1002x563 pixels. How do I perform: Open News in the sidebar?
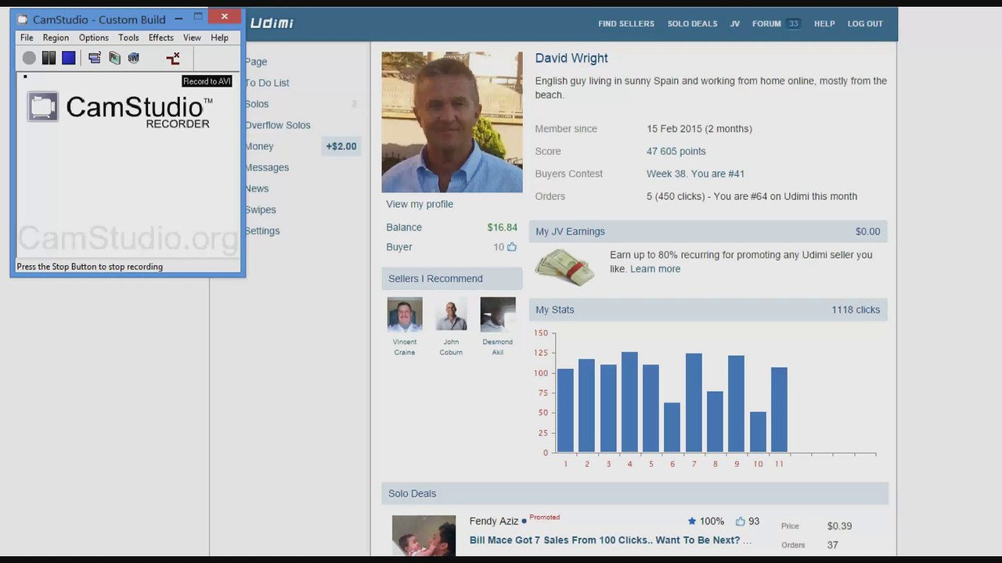coord(257,188)
